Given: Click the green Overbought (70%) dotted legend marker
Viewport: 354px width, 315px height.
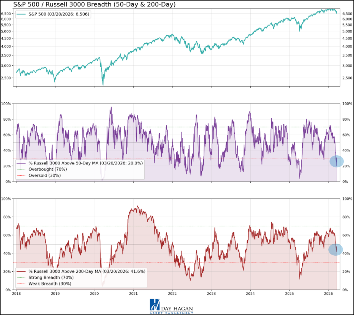Looking at the screenshot, I should (x=21, y=170).
